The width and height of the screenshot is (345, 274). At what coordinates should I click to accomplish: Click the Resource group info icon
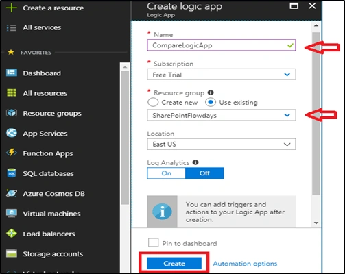[211, 92]
